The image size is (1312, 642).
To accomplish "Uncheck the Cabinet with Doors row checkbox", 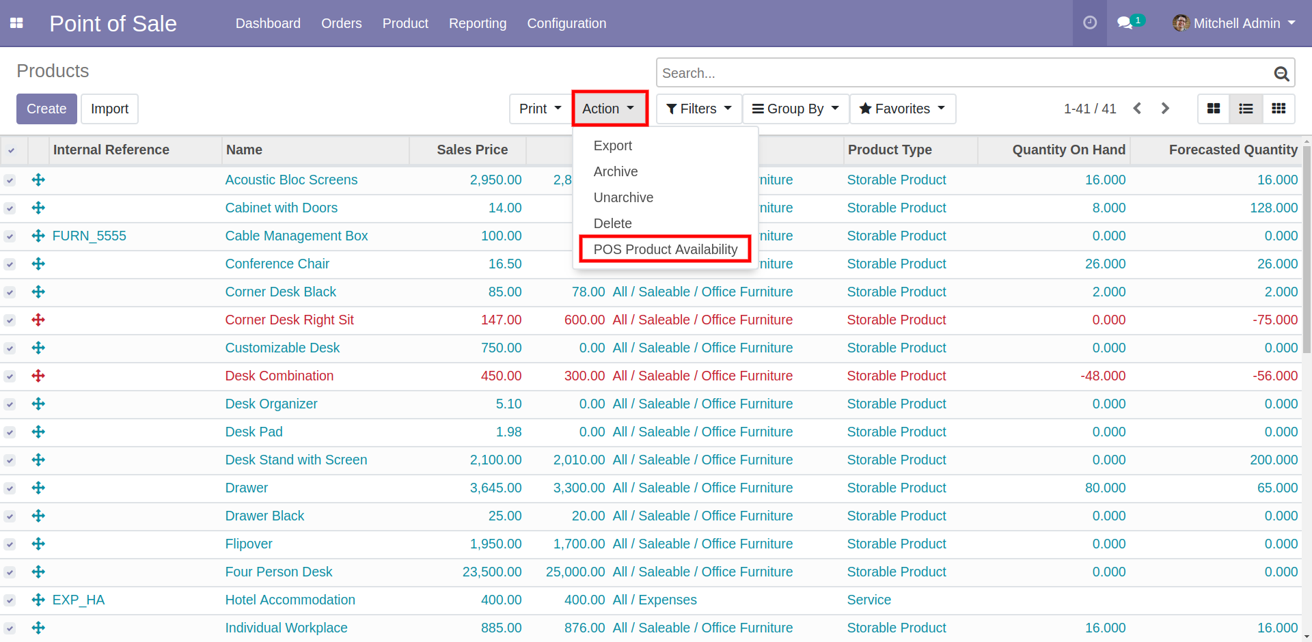I will coord(10,208).
